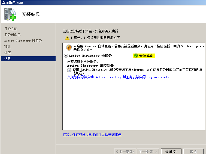Click the 添加角色向导 title bar

click(103, 3)
